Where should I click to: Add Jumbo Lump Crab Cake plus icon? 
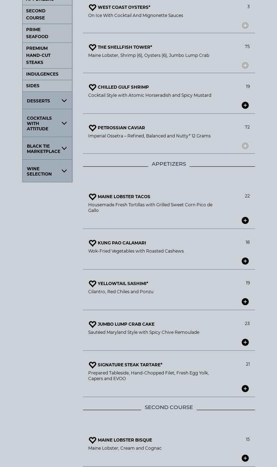245,342
